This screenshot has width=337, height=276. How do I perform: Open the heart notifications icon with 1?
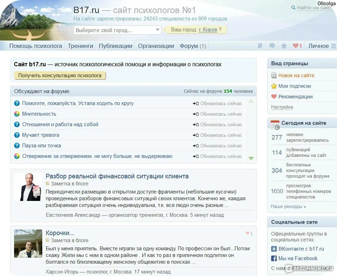(x=298, y=46)
